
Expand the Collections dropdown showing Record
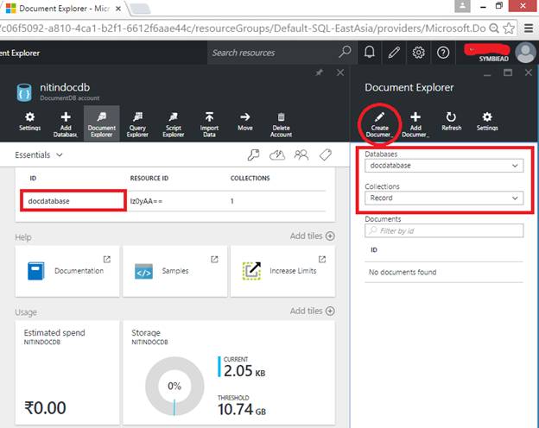(x=444, y=198)
